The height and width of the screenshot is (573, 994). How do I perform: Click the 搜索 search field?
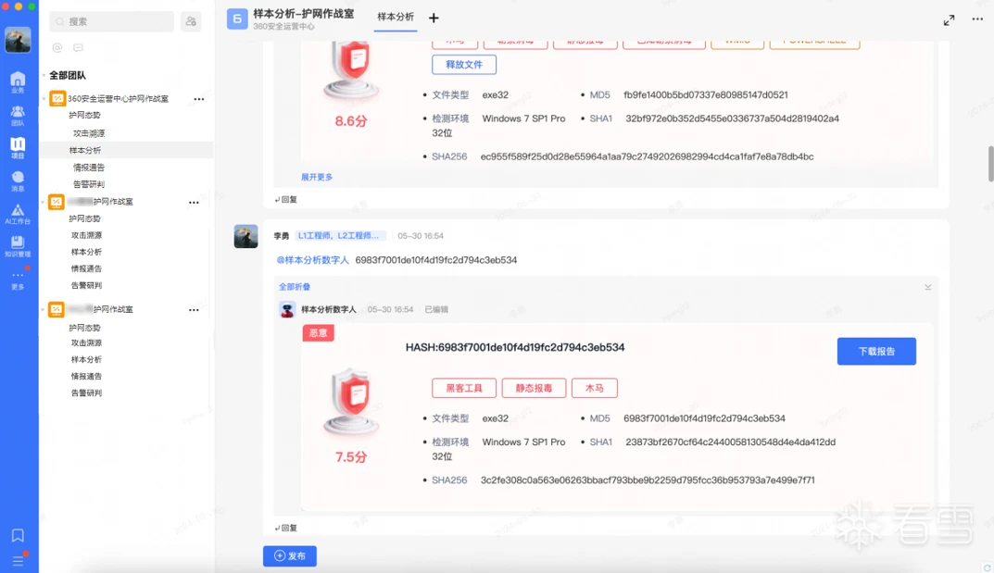pyautogui.click(x=111, y=21)
